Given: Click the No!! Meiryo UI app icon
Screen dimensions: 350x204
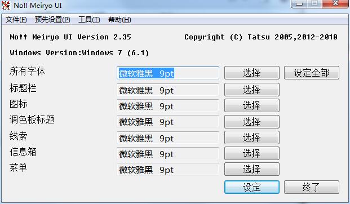Looking at the screenshot, I should click(6, 6).
